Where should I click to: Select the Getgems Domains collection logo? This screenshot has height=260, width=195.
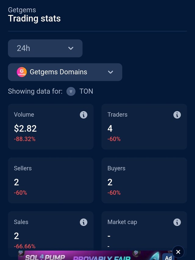(22, 72)
